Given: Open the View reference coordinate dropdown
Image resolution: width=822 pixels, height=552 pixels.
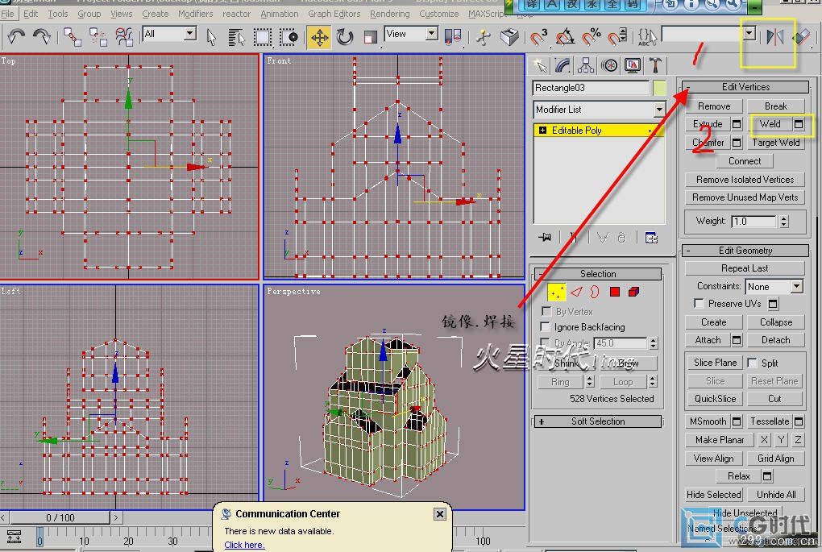Looking at the screenshot, I should (x=432, y=34).
